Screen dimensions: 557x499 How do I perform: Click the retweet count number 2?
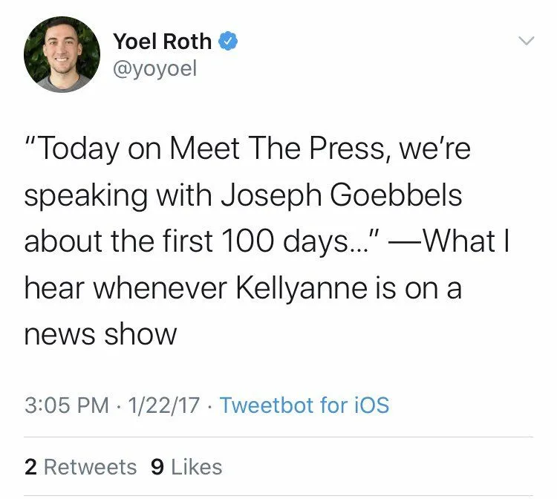(30, 467)
